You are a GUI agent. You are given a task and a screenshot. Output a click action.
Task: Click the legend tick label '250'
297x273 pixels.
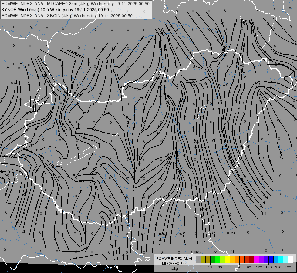278,267
